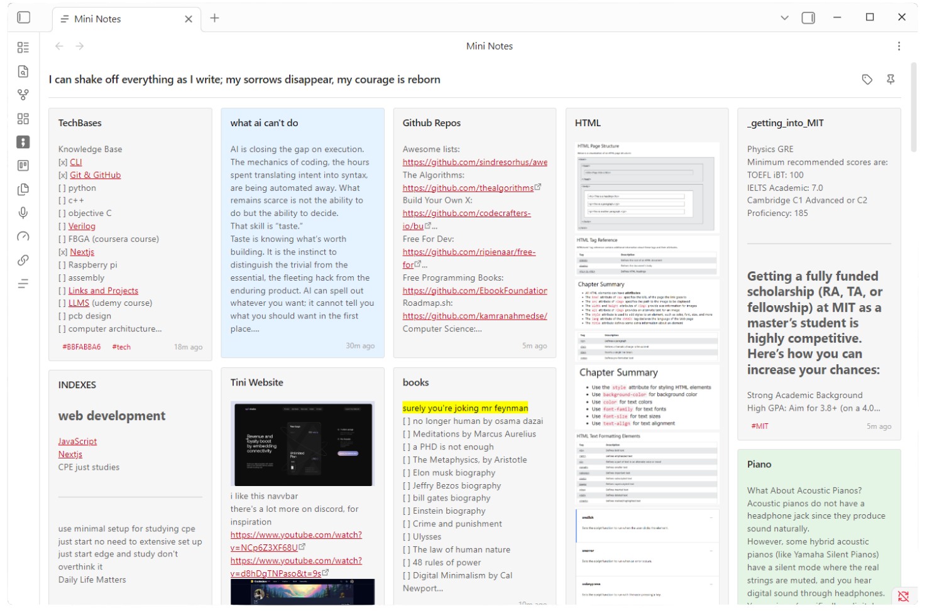927x611 pixels.
Task: Click the HTML Page Structure image
Action: click(647, 188)
